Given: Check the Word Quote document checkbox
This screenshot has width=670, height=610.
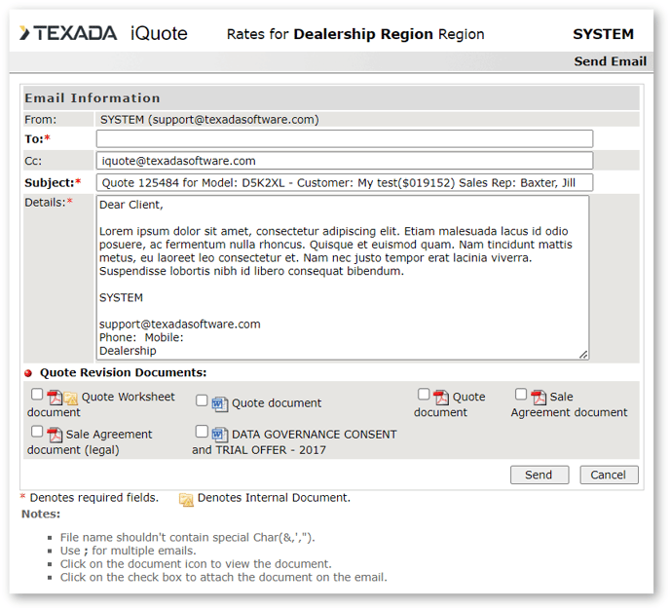Looking at the screenshot, I should pos(202,400).
